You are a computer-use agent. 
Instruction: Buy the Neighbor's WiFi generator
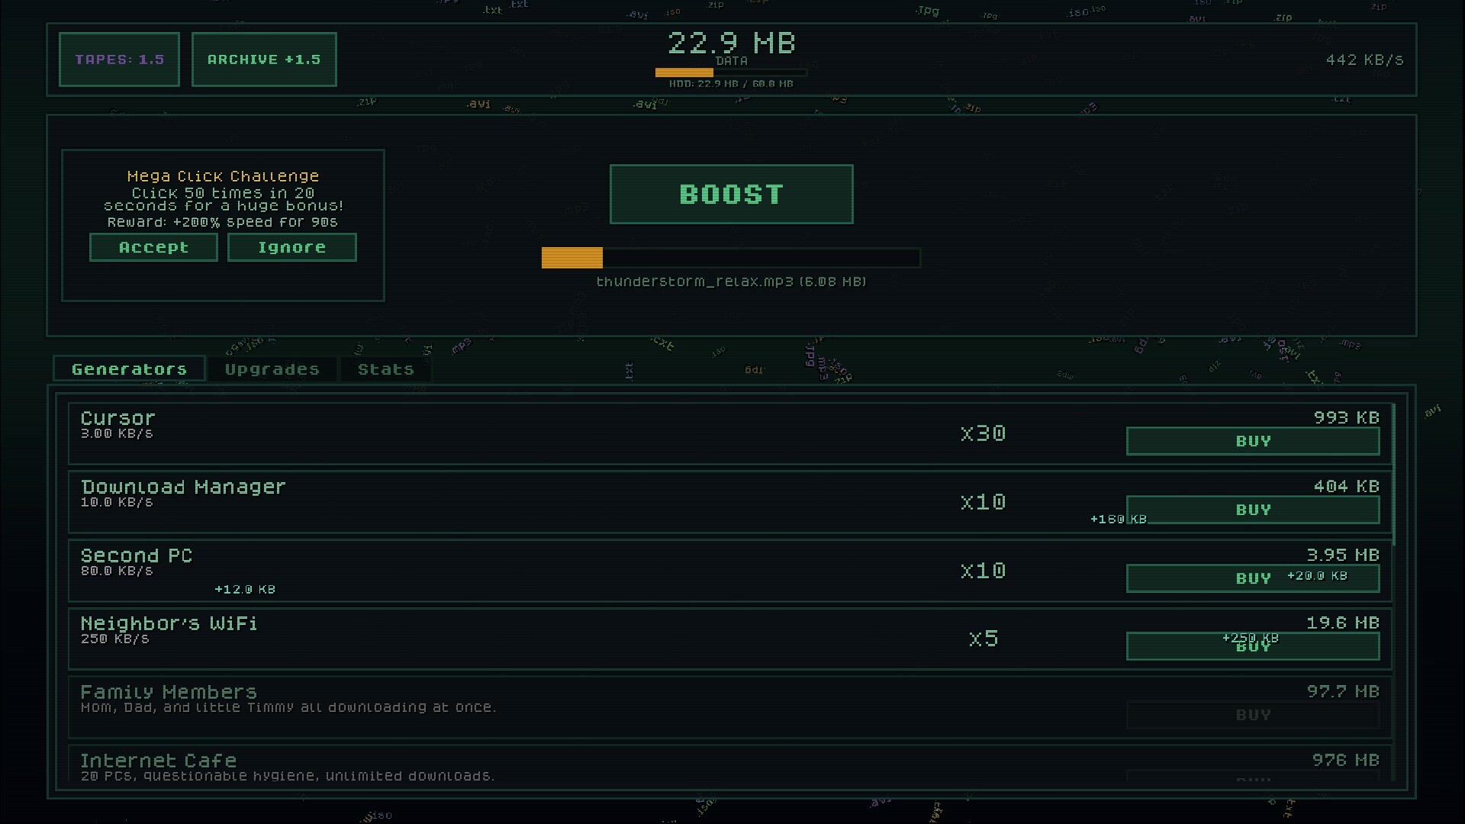coord(1252,646)
